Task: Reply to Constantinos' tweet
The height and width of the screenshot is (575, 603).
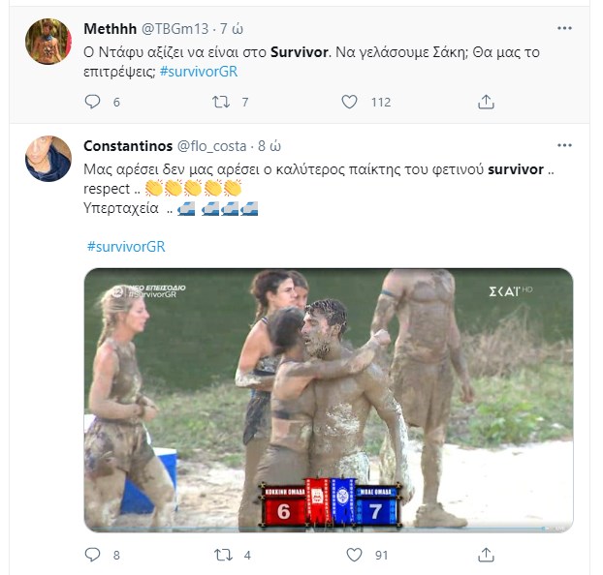Action: [x=93, y=556]
